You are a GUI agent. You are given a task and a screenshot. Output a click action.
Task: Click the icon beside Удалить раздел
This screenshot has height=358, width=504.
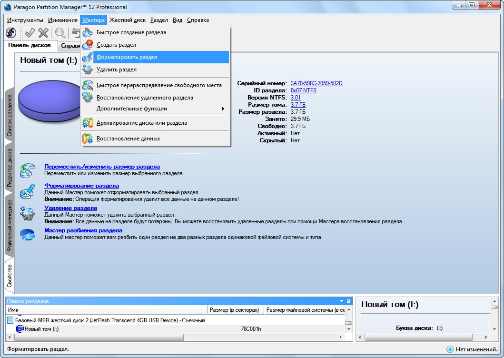(x=88, y=70)
